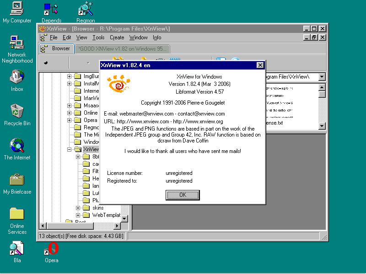The height and width of the screenshot is (274, 366).
Task: Open the File menu
Action: (54, 37)
